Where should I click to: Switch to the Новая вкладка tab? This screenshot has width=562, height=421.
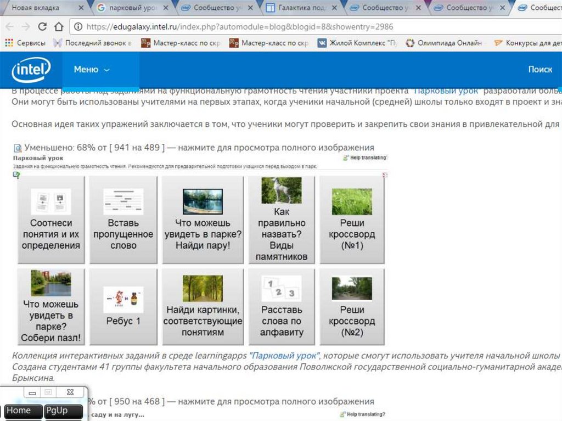41,8
